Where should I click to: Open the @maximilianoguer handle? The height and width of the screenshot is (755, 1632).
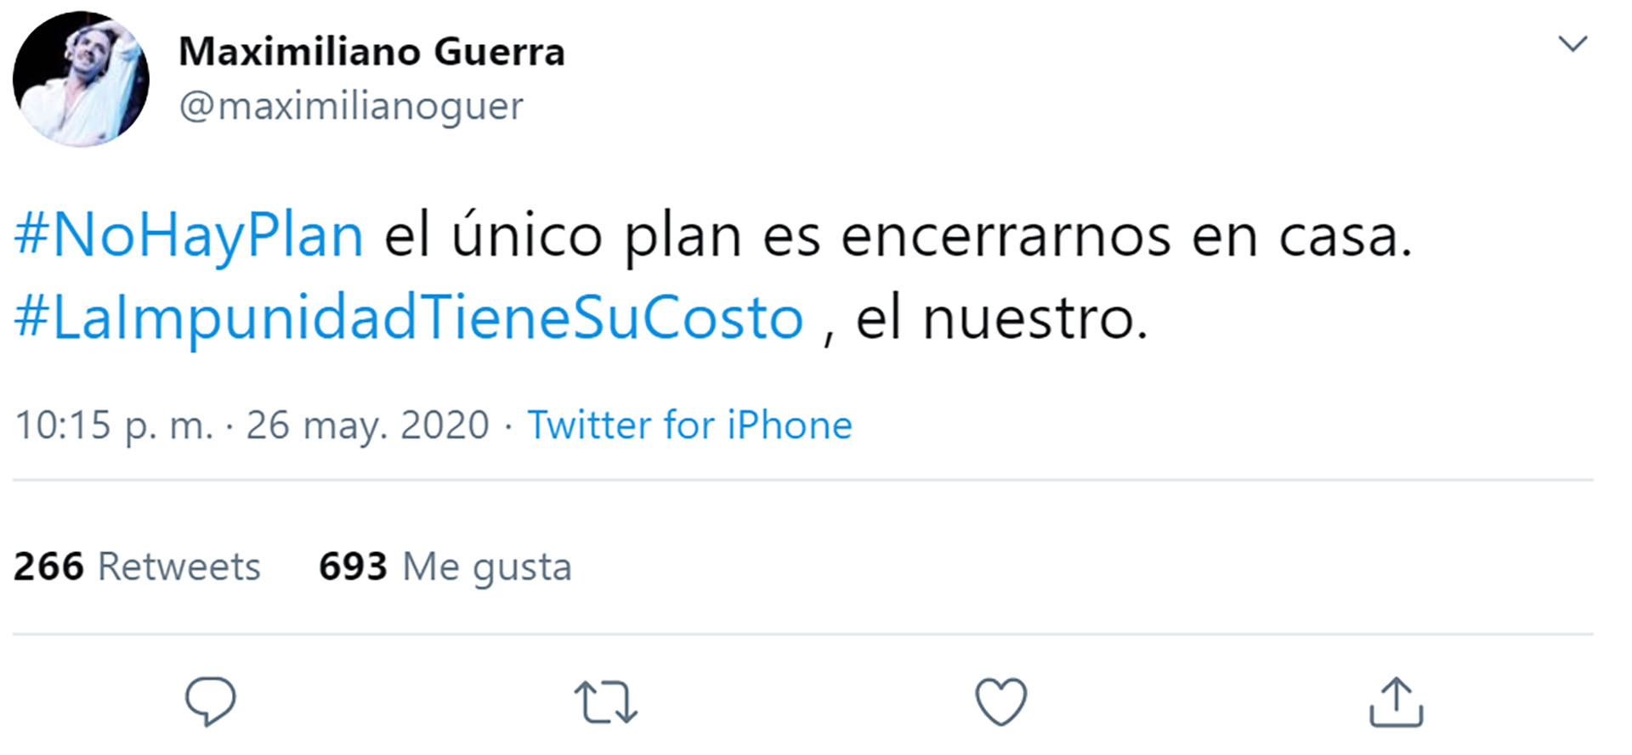(351, 106)
